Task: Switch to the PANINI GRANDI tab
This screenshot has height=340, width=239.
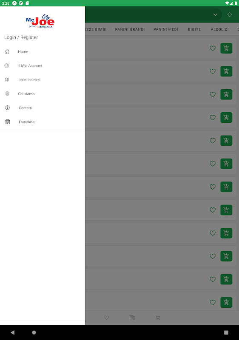Action: point(130,29)
